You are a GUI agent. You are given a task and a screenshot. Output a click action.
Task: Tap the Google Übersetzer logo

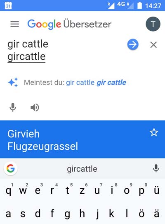click(x=69, y=24)
